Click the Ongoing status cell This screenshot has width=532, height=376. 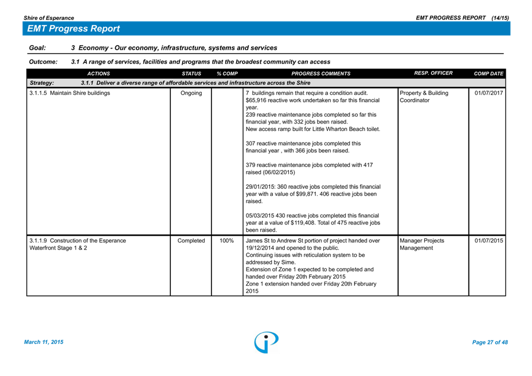pyautogui.click(x=191, y=93)
